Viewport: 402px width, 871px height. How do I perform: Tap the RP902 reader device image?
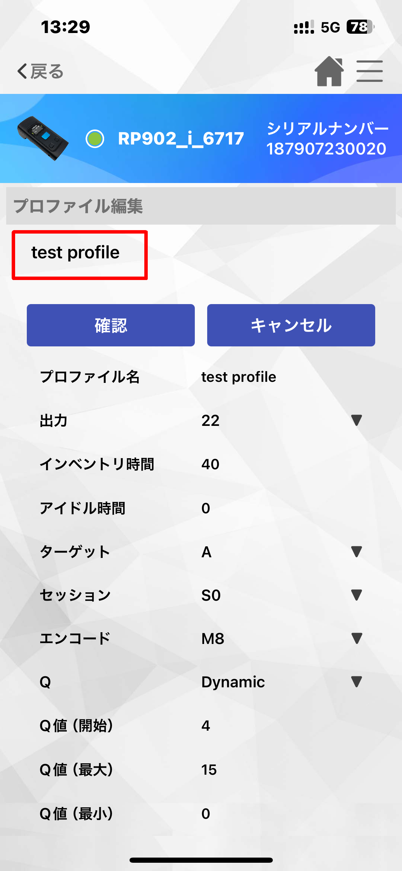pos(43,138)
